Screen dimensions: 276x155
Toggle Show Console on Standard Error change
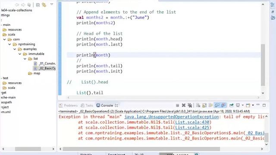[223, 105]
